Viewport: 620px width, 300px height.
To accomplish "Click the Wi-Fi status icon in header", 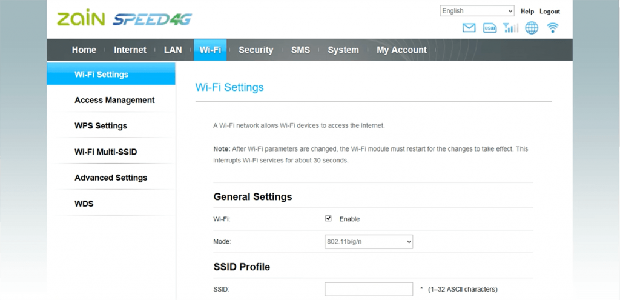I will [x=552, y=28].
